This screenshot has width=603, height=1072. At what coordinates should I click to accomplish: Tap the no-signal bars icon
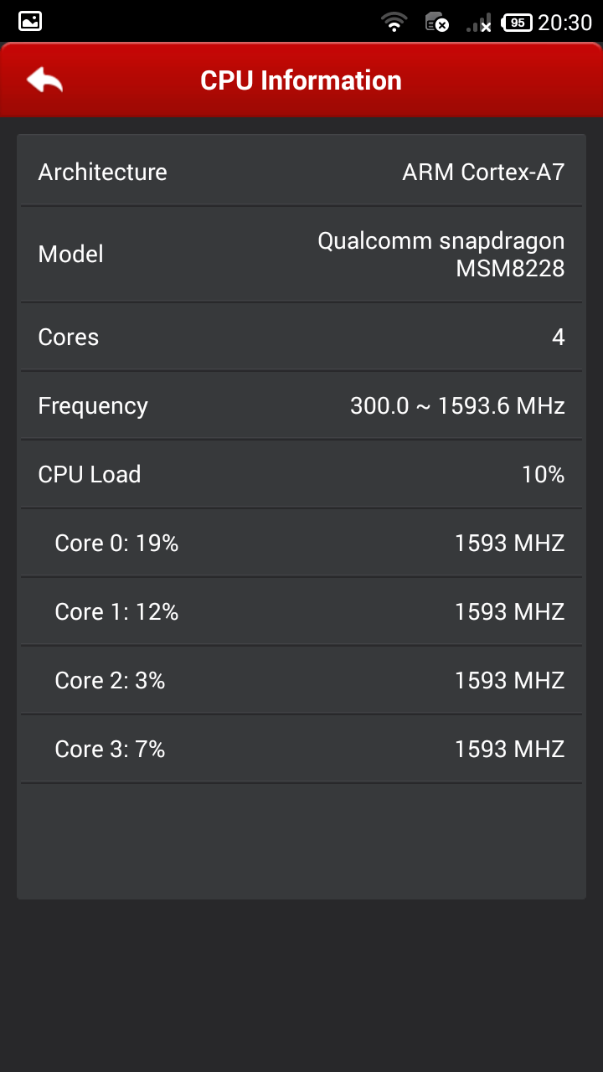point(479,23)
